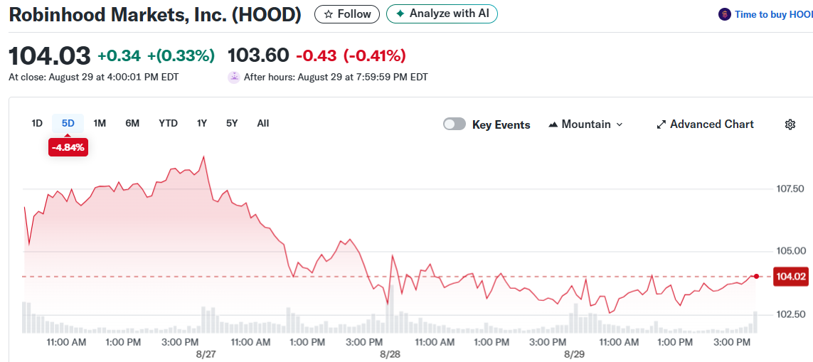Select the 1D range tab
Viewport: 813px width, 362px height.
(37, 124)
